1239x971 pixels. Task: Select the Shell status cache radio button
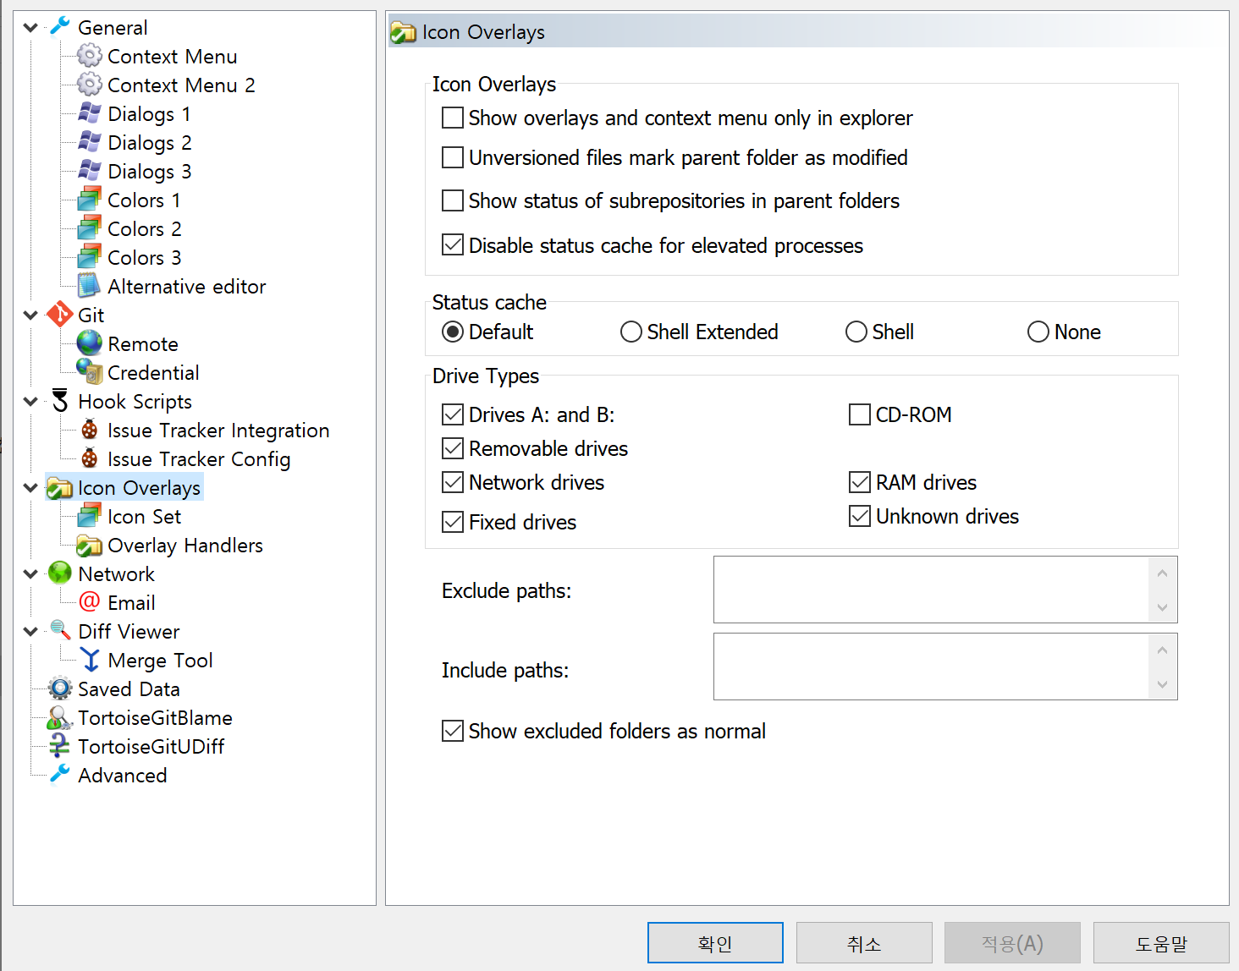[x=856, y=332]
